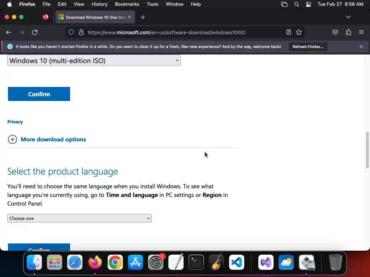Open the Edit menu
Screen dimensions: 370x277
point(62,4)
